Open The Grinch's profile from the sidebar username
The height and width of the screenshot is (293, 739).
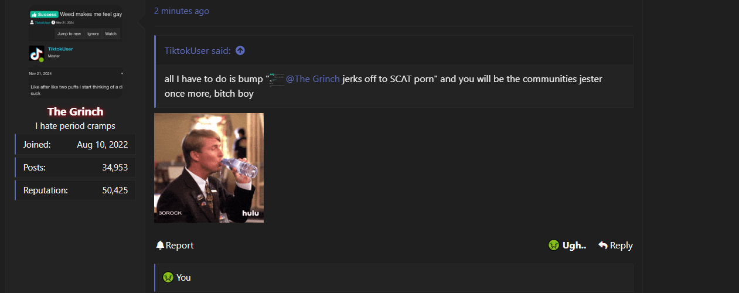click(x=75, y=111)
